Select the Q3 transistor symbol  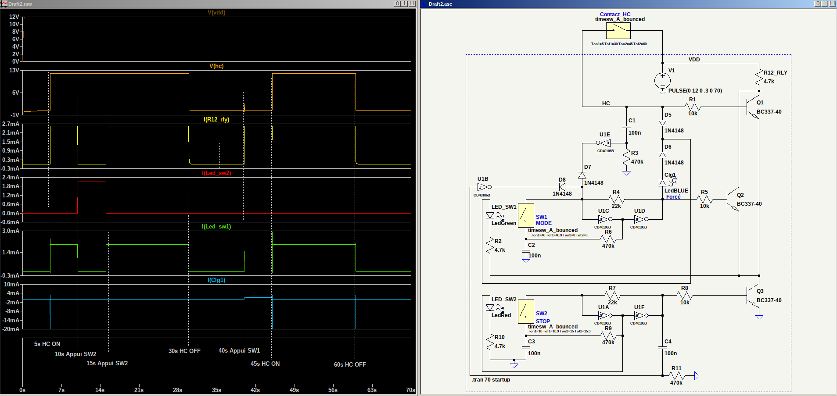[x=751, y=296]
